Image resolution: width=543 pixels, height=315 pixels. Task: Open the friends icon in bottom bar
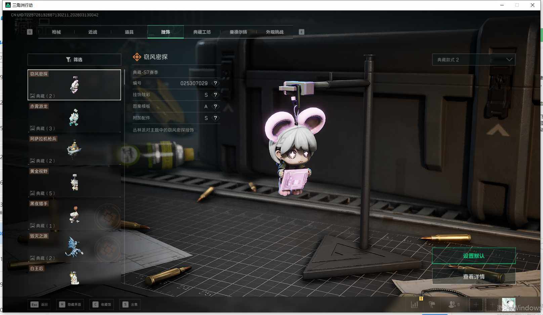(452, 305)
